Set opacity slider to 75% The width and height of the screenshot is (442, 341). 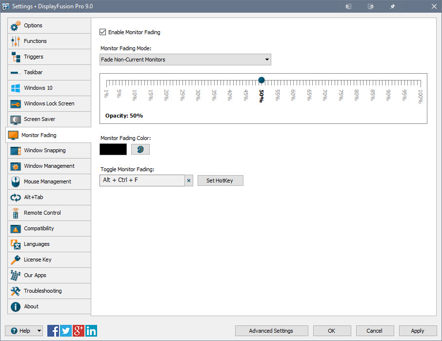tap(341, 80)
